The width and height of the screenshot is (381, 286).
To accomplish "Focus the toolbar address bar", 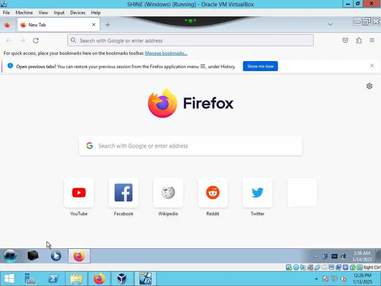I will point(190,40).
